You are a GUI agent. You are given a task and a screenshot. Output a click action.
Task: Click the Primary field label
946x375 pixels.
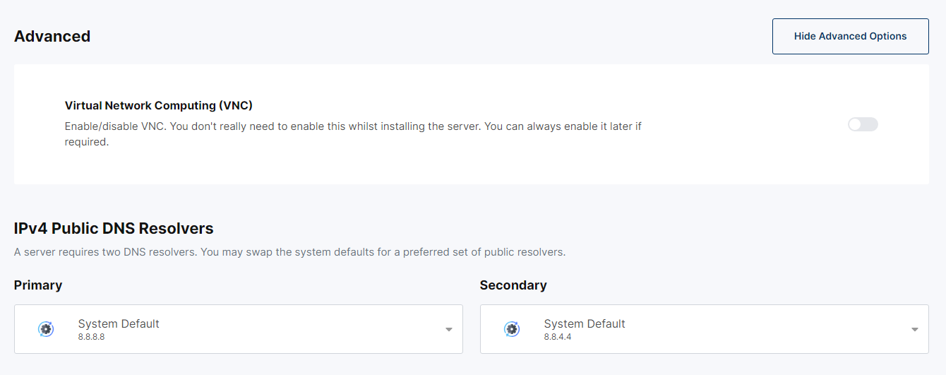click(x=38, y=285)
